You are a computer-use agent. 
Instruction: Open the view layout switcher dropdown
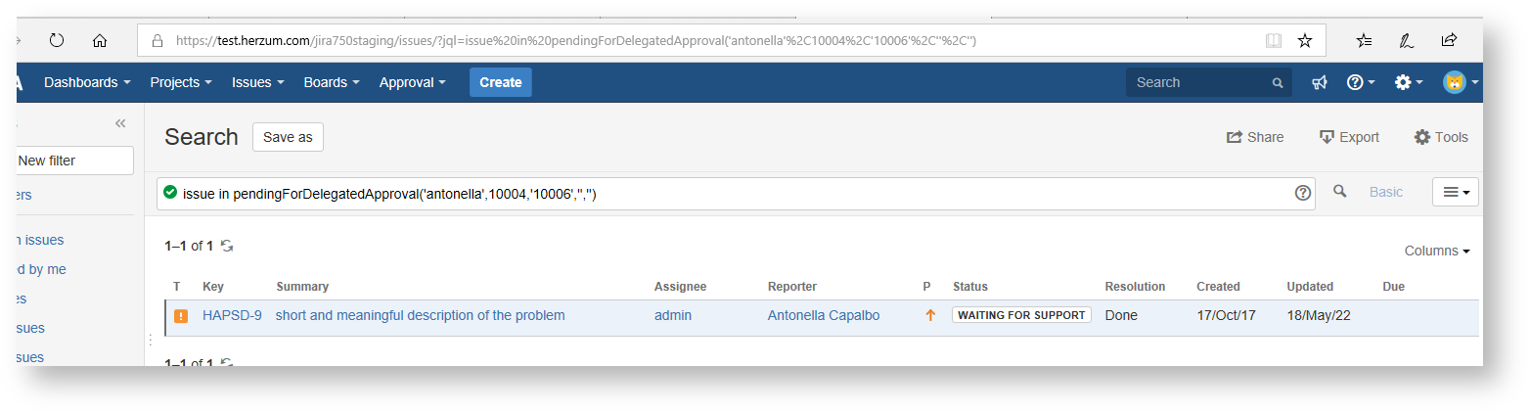1455,192
